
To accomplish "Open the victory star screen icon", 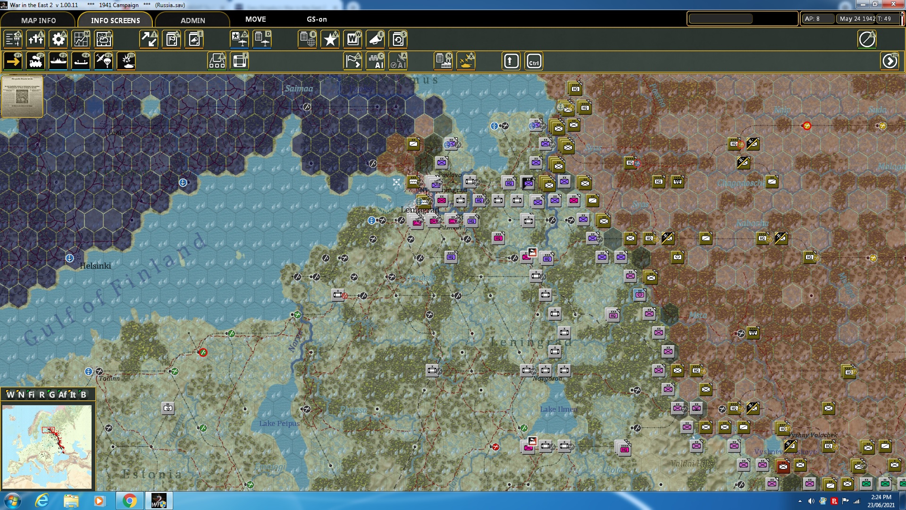I will tap(330, 39).
